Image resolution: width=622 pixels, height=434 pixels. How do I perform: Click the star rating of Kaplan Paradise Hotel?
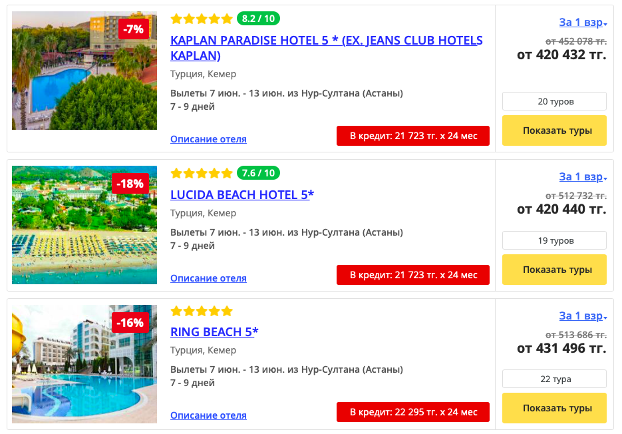pos(202,19)
